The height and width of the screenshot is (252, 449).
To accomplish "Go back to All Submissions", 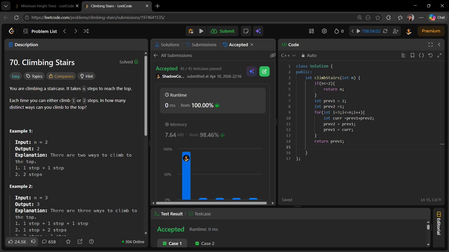I will coord(173,55).
